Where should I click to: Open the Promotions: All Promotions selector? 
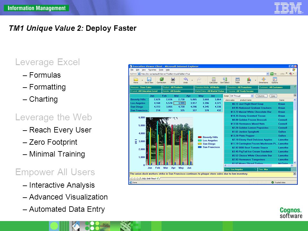click(x=242, y=87)
